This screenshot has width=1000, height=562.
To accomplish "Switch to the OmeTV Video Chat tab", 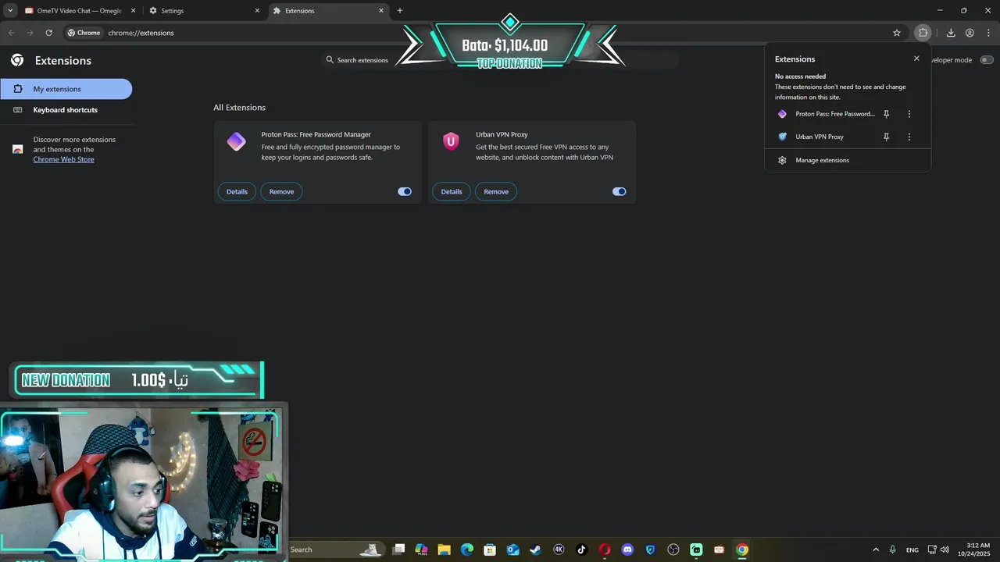I will click(x=80, y=11).
